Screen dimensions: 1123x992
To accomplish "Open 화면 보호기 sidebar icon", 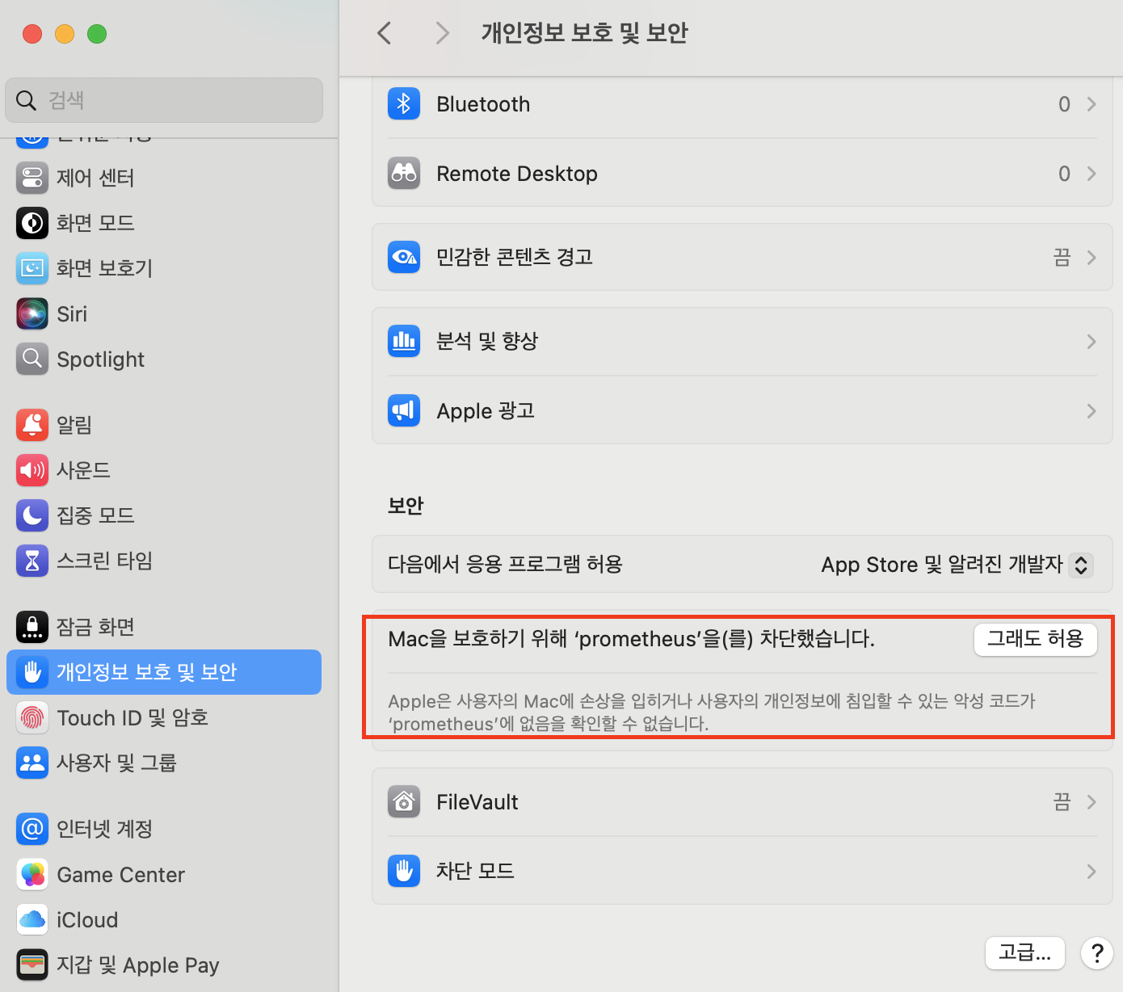I will (x=32, y=268).
